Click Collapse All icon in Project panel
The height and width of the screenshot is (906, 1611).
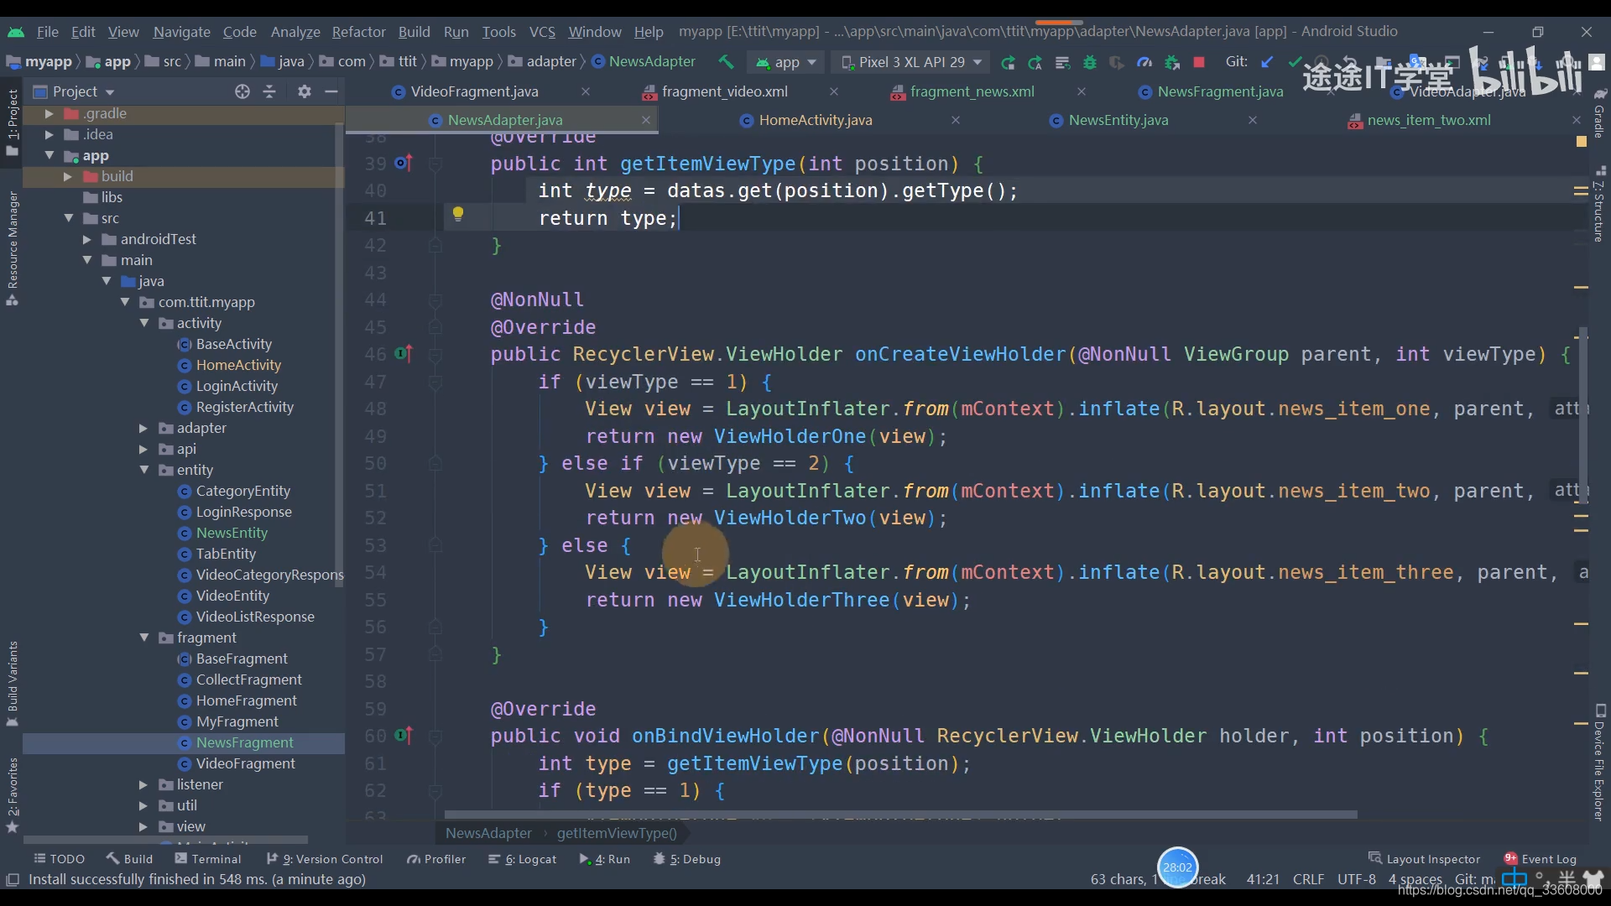pyautogui.click(x=269, y=91)
